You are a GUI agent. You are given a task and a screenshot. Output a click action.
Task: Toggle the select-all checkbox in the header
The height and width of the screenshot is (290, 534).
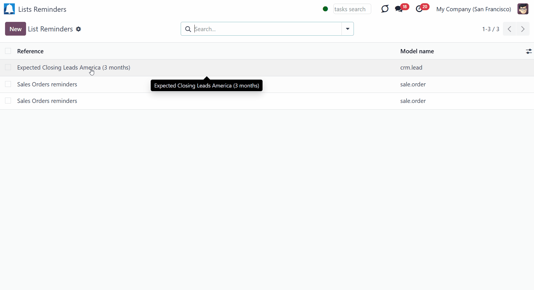pos(8,51)
